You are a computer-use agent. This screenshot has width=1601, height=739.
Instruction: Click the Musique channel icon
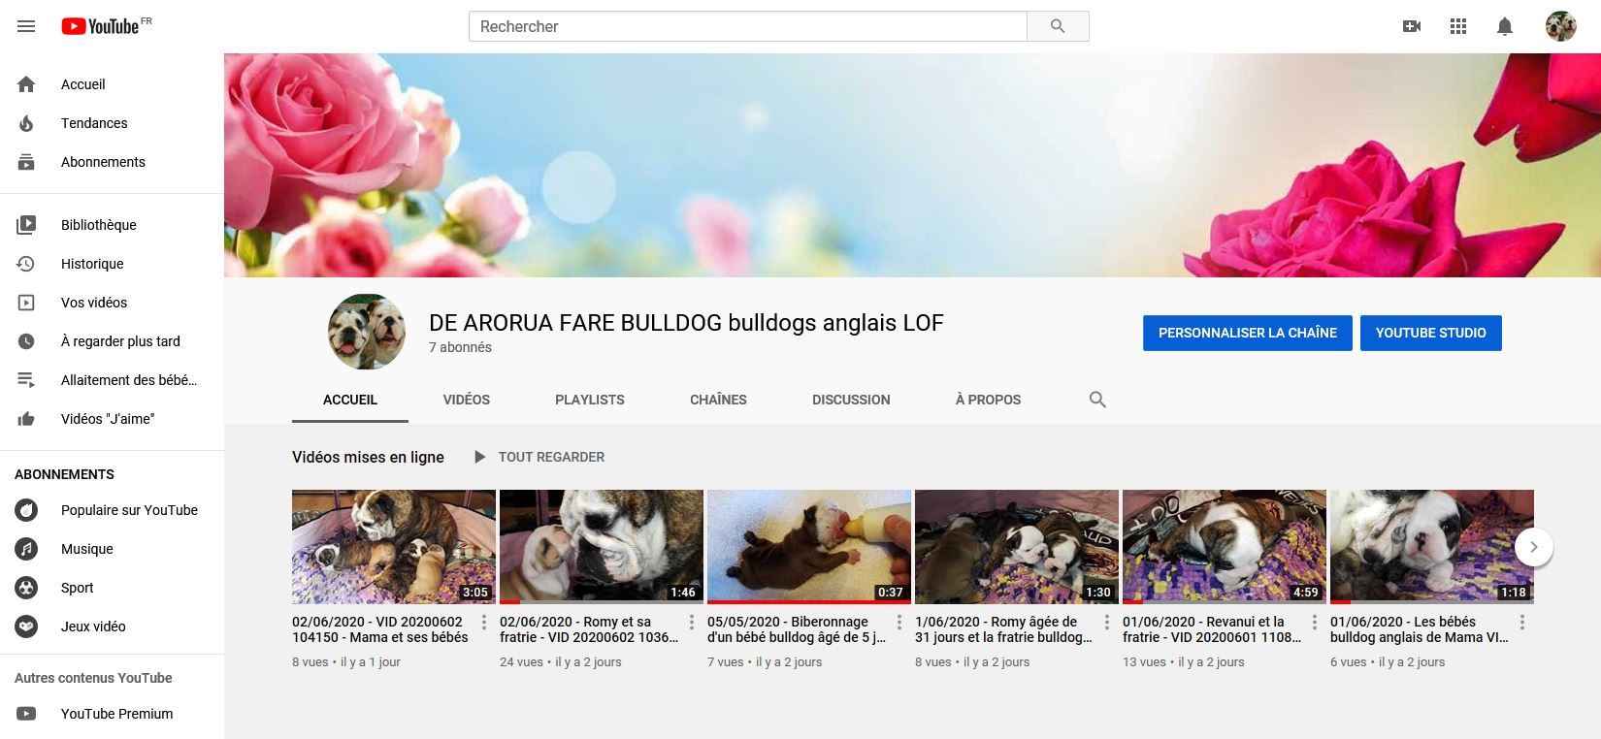point(26,549)
